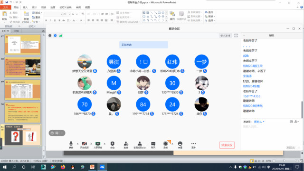Turn on the video camera

click(85, 145)
